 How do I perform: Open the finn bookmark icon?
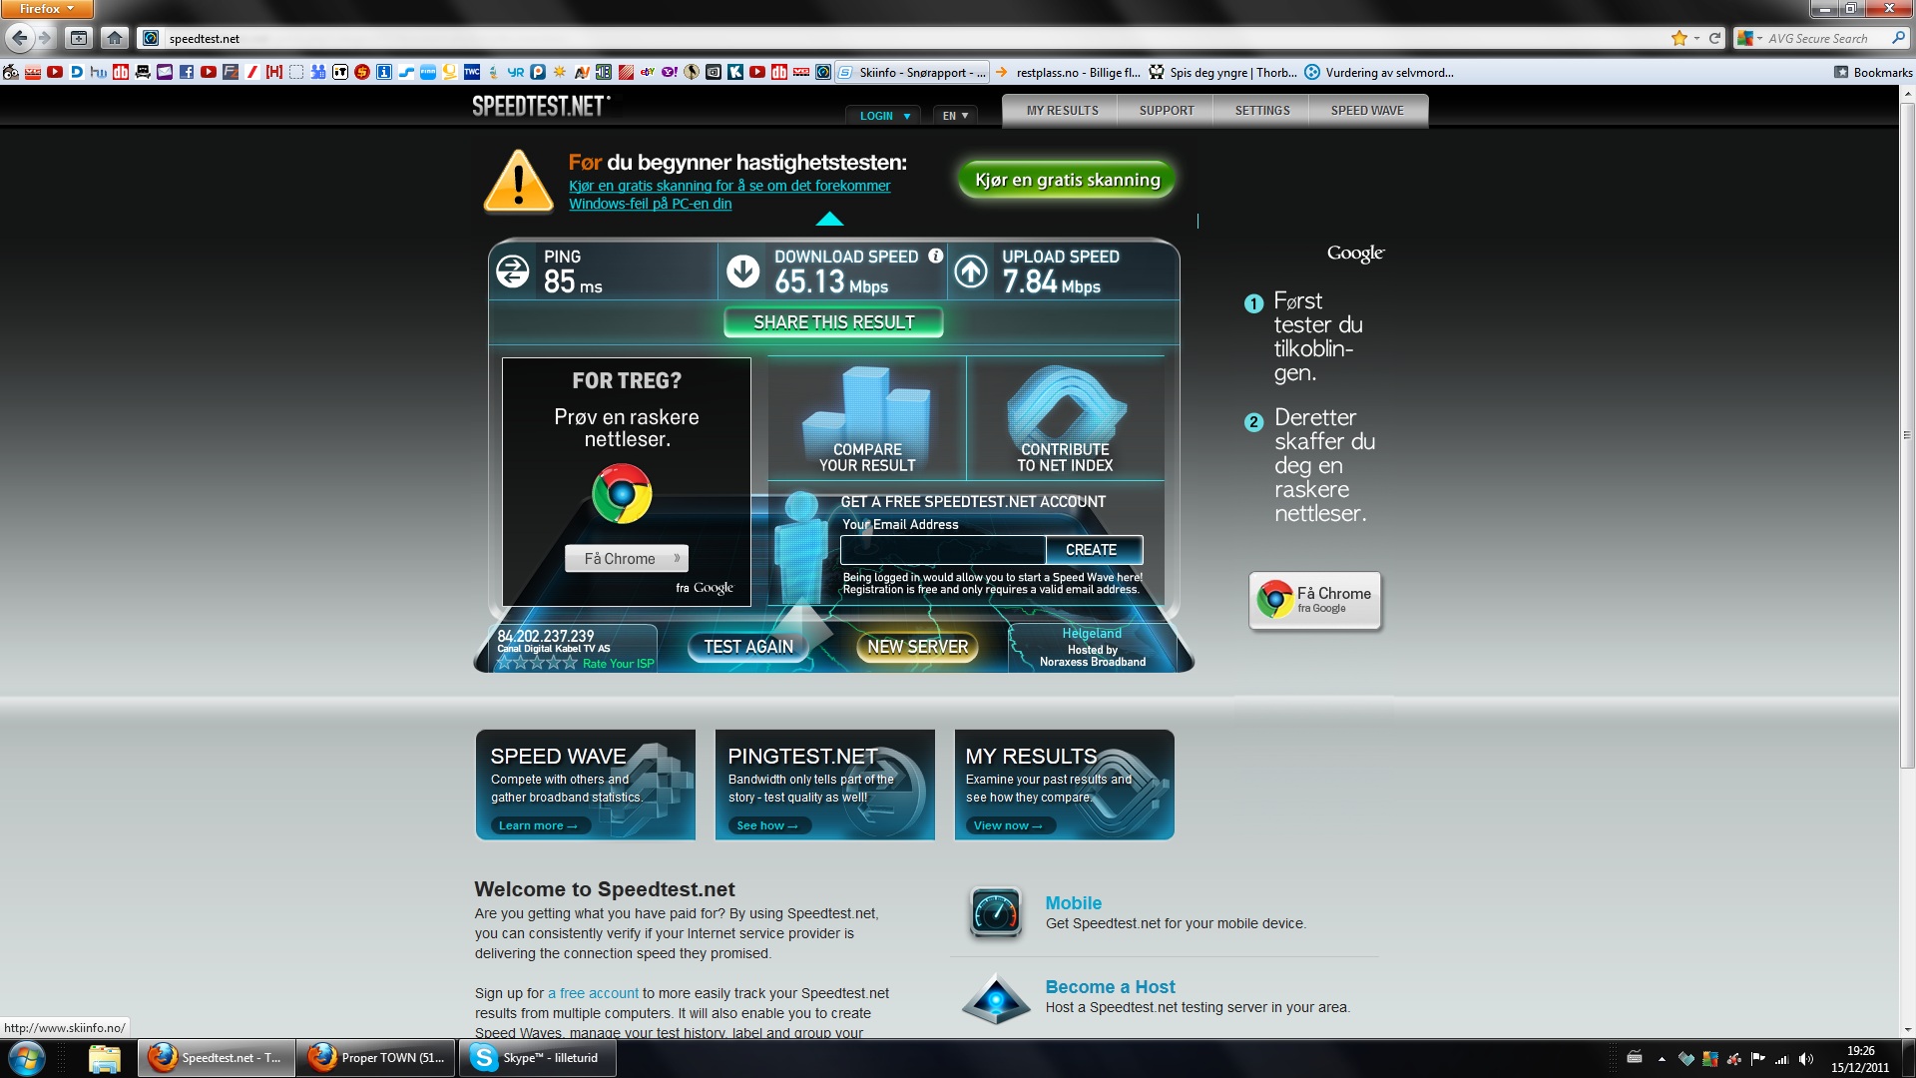click(x=428, y=72)
